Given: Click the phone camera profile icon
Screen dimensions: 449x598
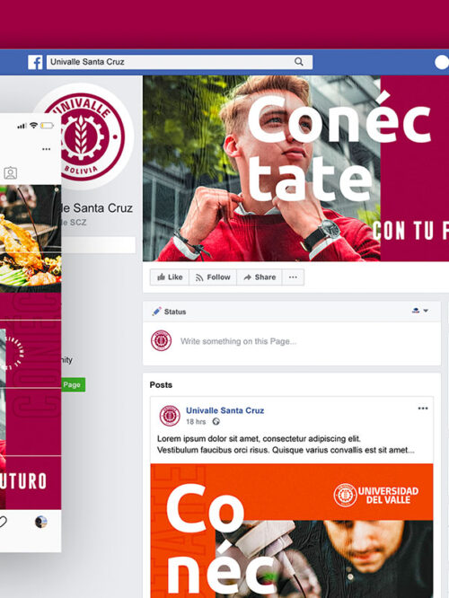Looking at the screenshot, I should click(10, 173).
